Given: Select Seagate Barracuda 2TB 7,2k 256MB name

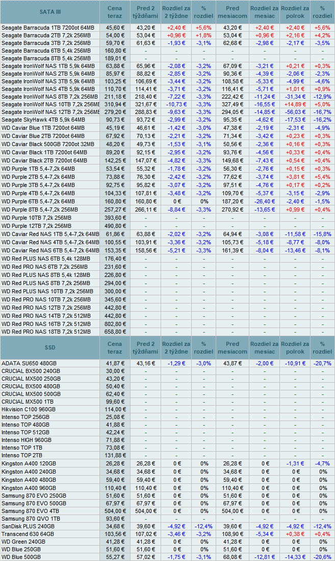Looking at the screenshot, I should (x=46, y=35).
